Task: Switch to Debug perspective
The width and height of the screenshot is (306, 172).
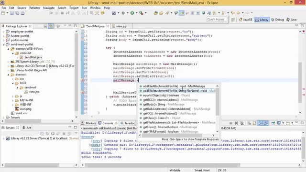Action: 277,20
